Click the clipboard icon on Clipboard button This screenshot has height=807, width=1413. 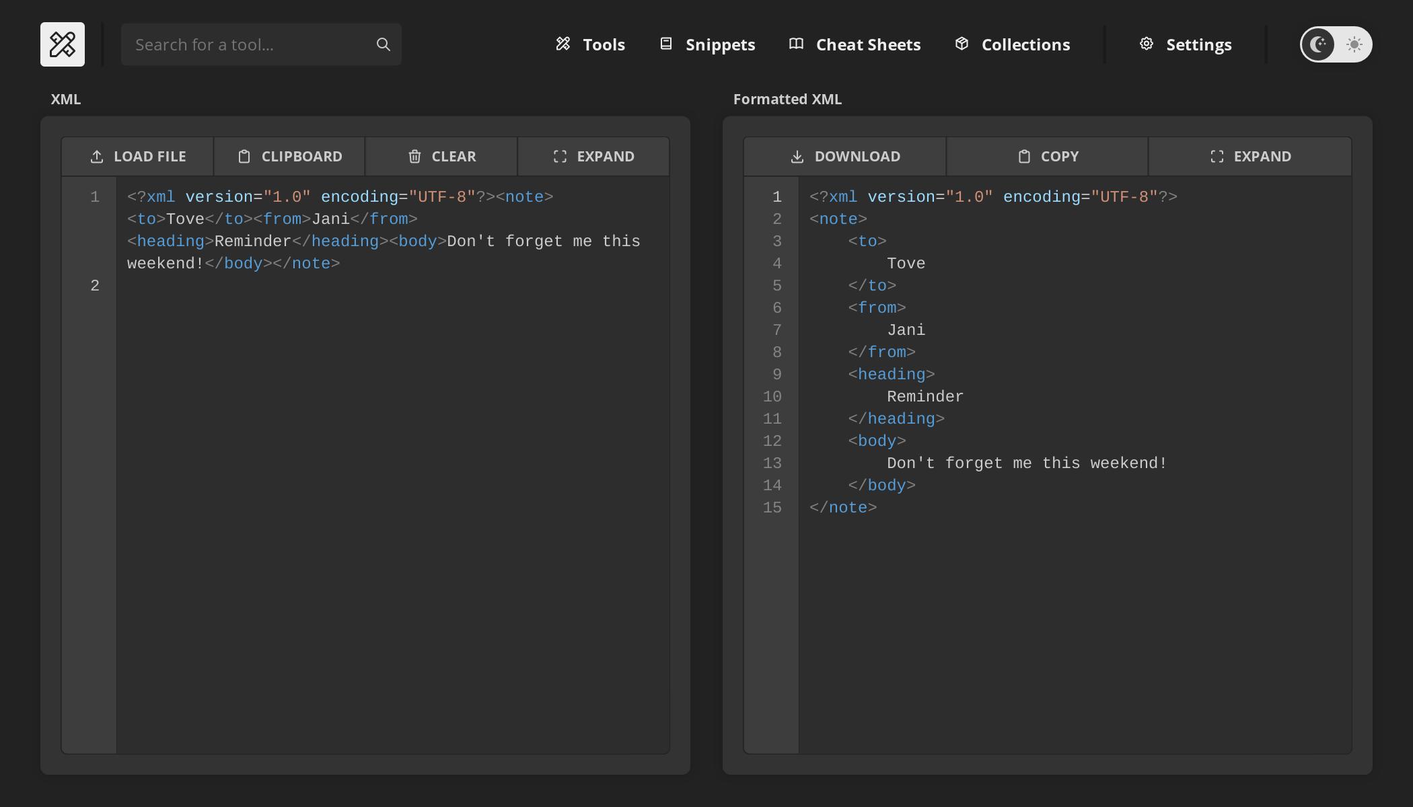tap(244, 157)
